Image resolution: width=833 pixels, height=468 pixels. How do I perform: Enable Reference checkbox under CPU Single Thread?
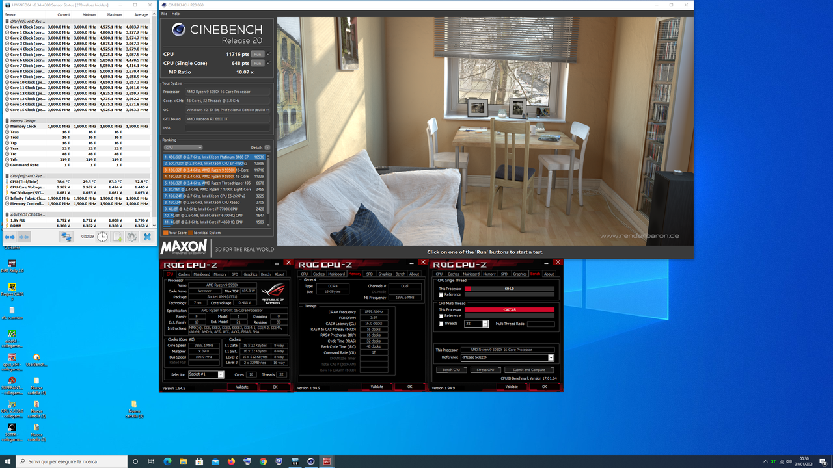click(441, 294)
